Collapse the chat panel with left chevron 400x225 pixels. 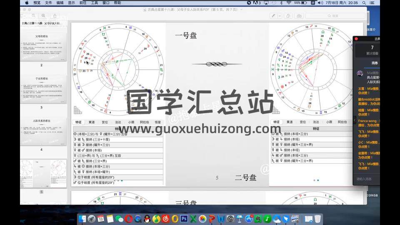355,120
